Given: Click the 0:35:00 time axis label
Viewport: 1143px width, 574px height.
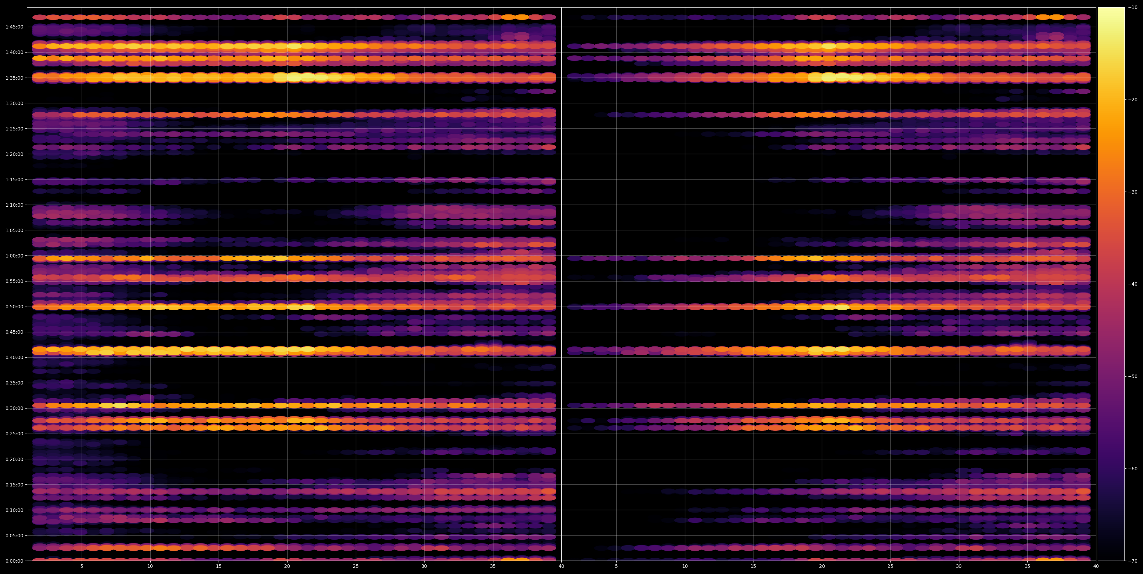Looking at the screenshot, I should pos(14,383).
